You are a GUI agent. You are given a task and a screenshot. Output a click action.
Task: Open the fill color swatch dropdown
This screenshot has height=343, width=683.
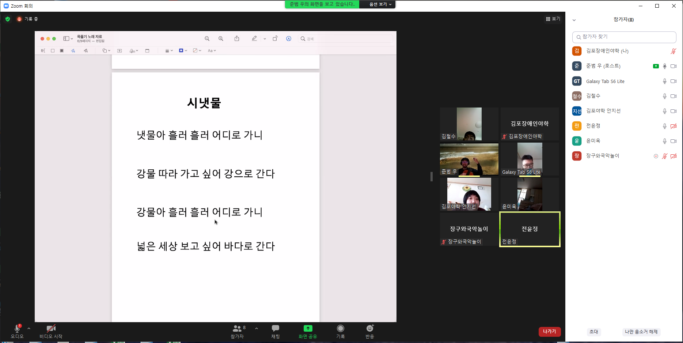pyautogui.click(x=197, y=51)
